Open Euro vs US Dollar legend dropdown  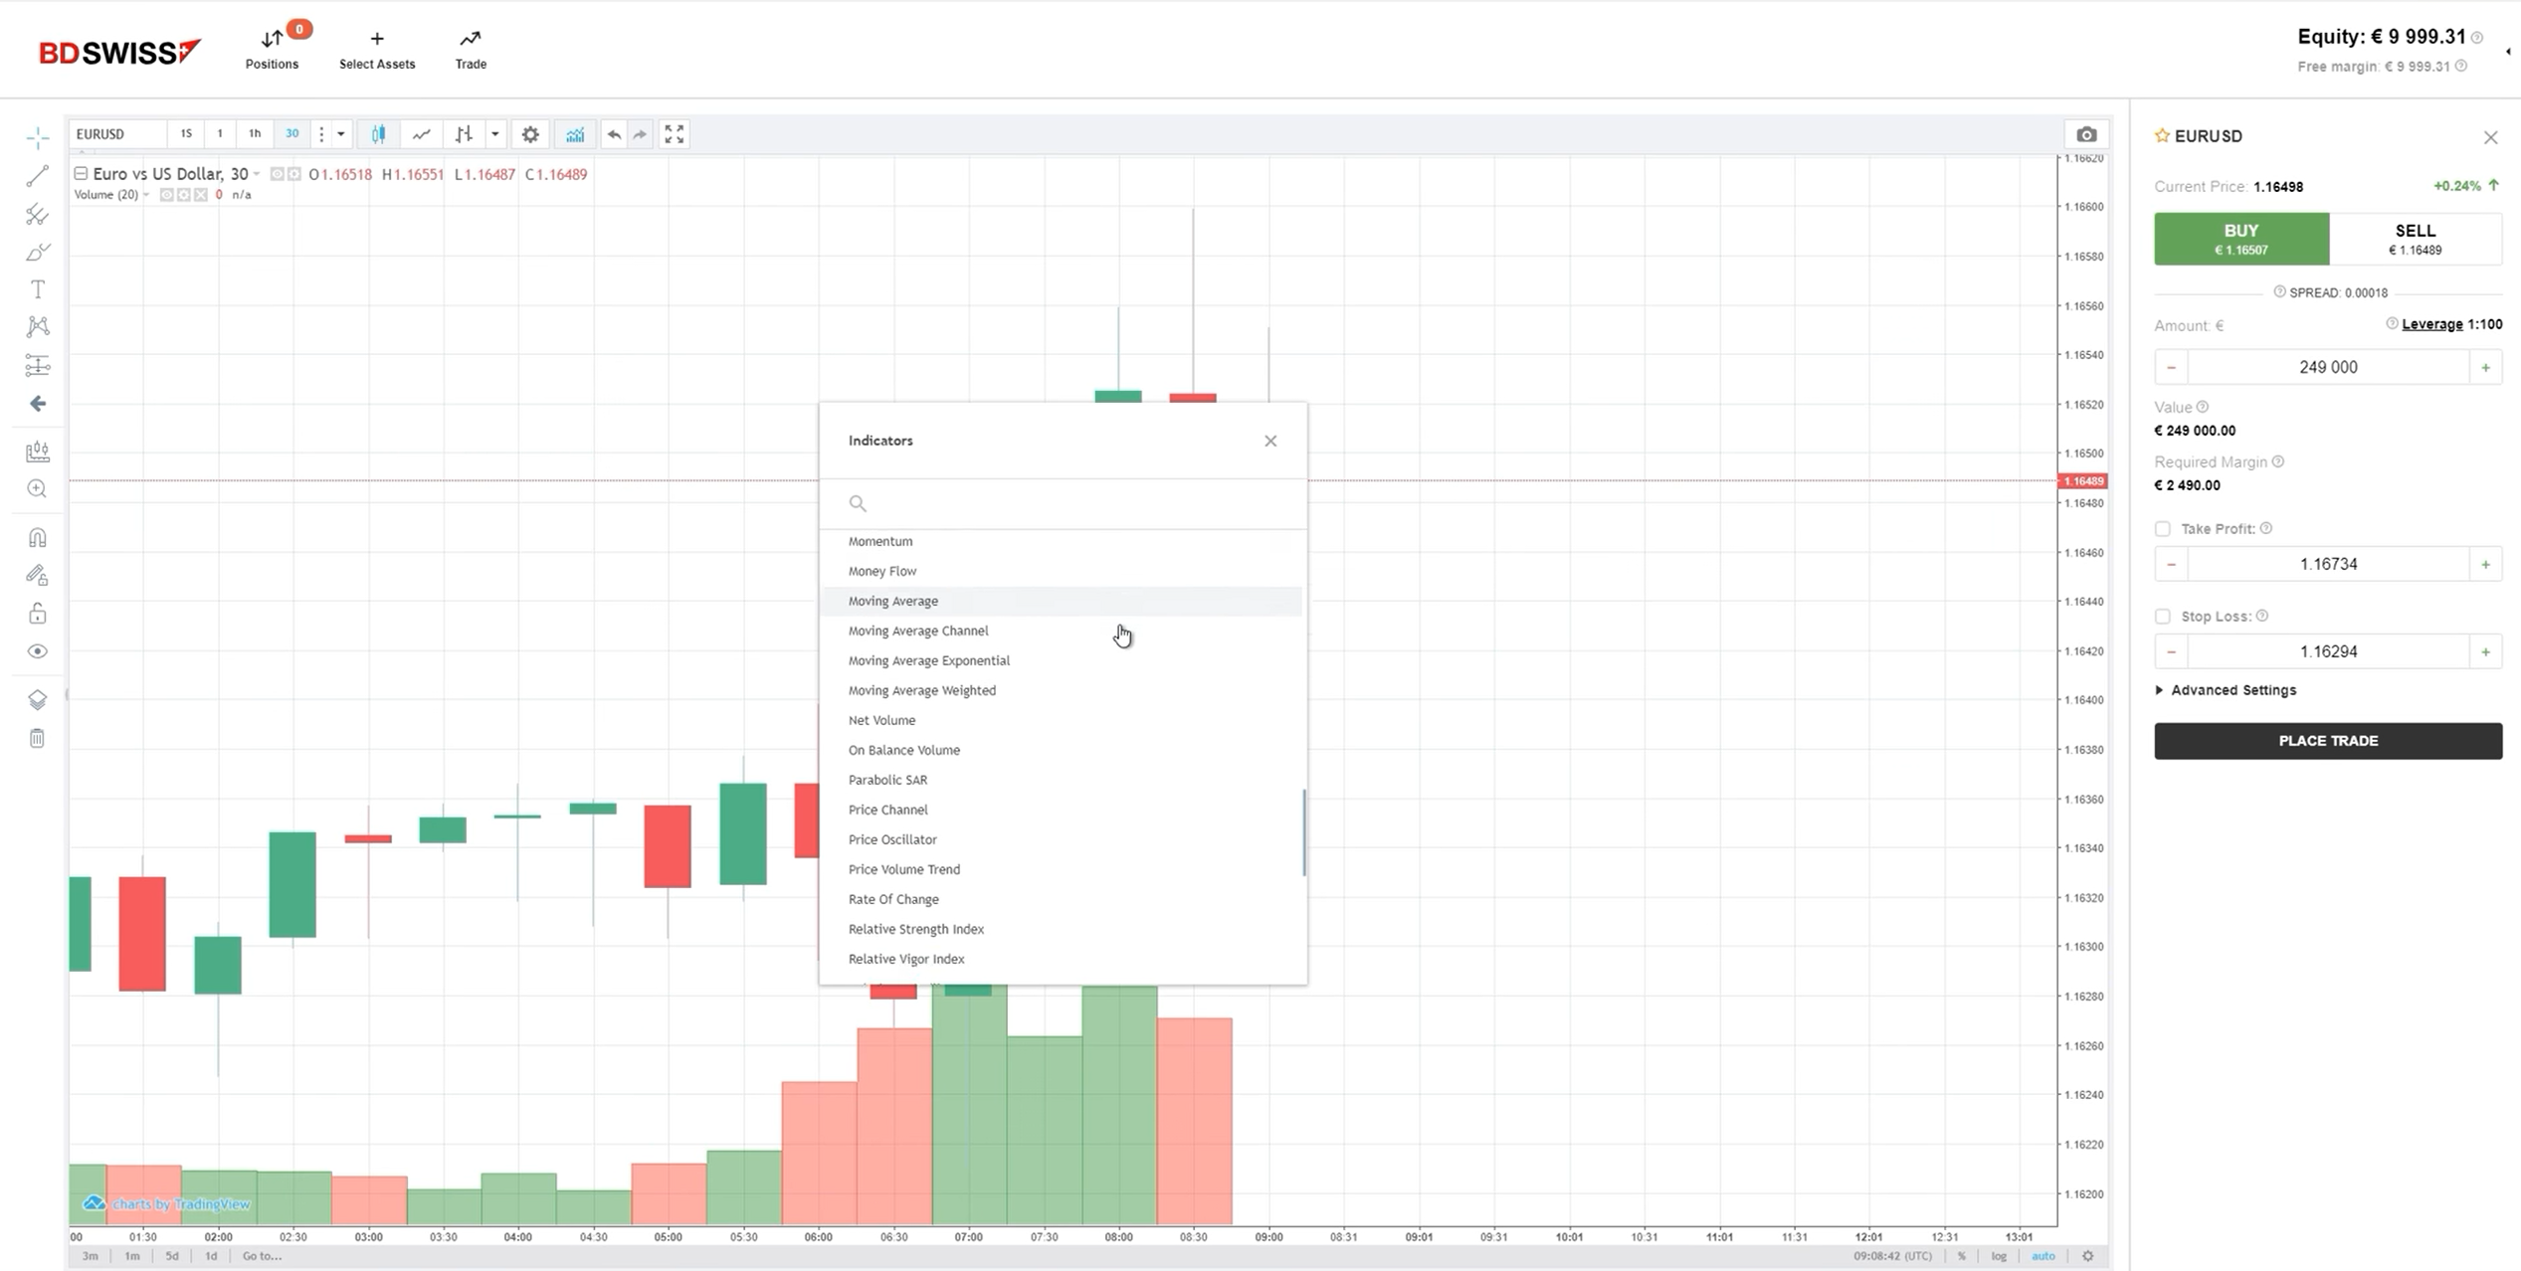point(256,174)
